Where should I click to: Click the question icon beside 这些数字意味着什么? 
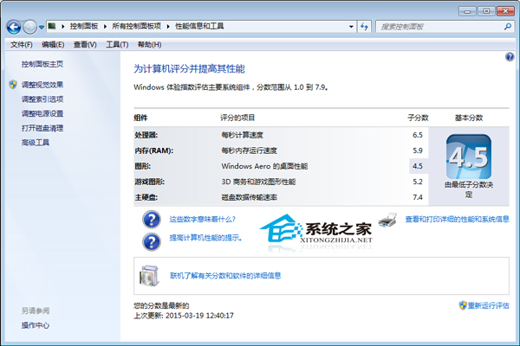(x=152, y=219)
